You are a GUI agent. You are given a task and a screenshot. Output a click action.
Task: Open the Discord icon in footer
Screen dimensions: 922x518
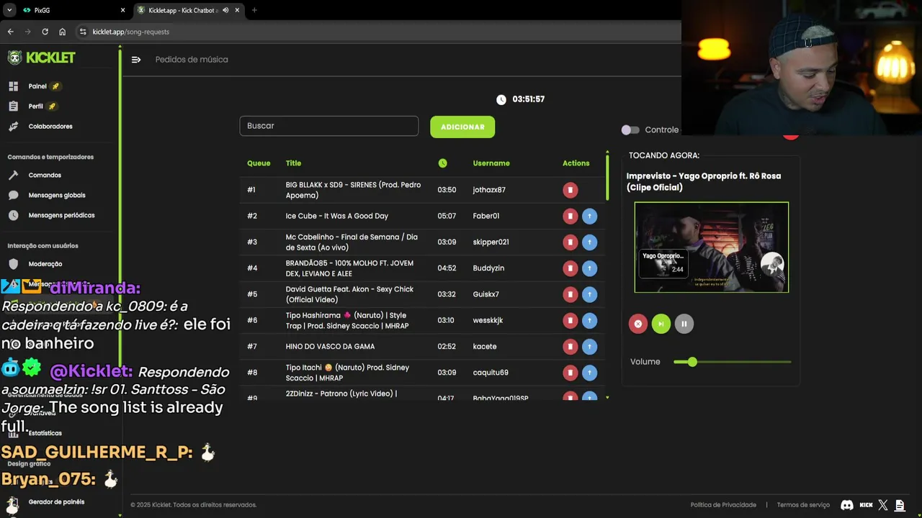click(x=847, y=505)
